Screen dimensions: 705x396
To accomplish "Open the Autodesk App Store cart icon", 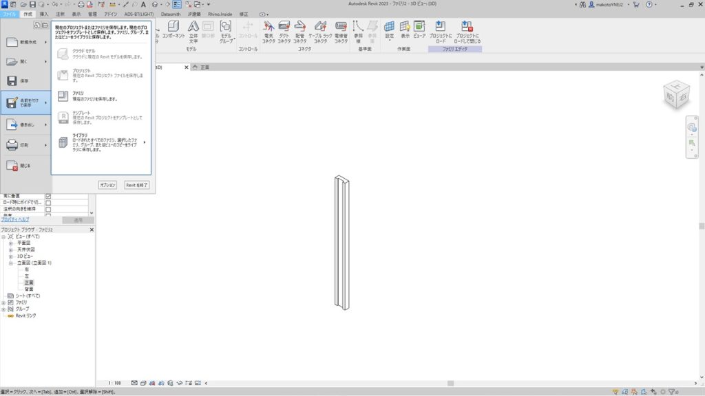I will click(636, 5).
